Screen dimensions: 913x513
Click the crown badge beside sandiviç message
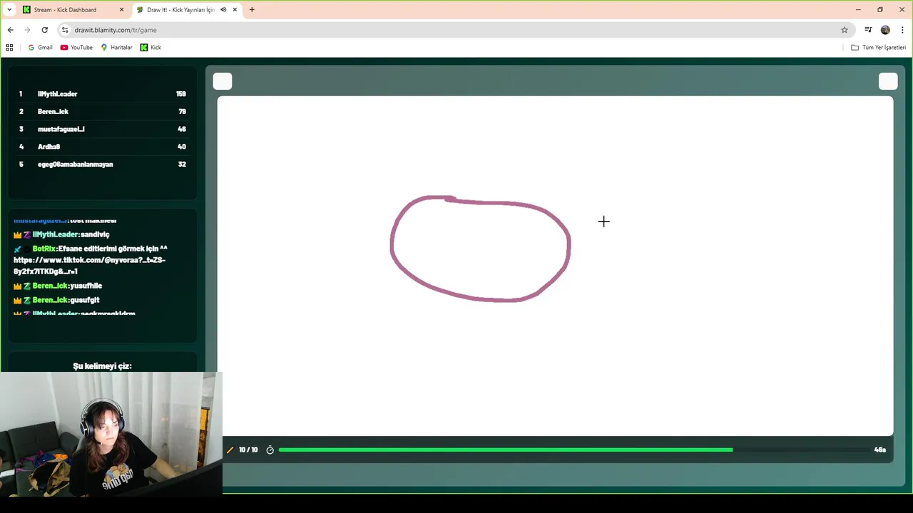click(17, 234)
